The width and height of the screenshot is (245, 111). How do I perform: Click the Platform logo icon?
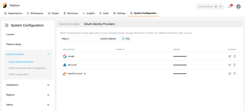pyautogui.click(x=5, y=6)
